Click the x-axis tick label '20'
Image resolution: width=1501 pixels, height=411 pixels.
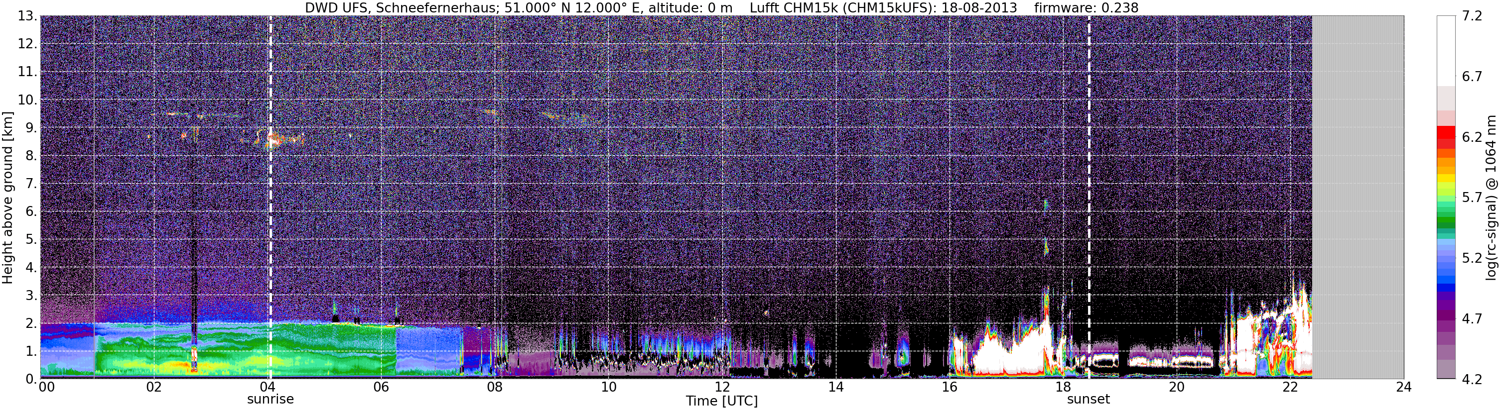(1177, 388)
